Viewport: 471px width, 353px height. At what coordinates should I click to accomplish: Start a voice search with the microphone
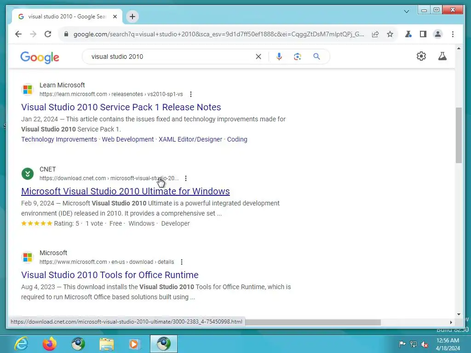(x=279, y=57)
